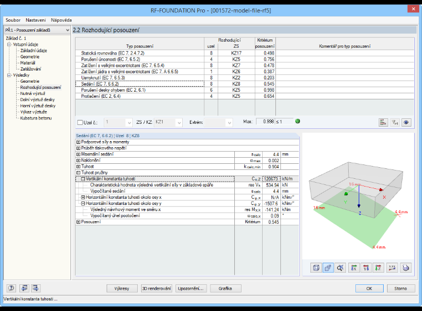Open the ZS / KZ dropdown

[x=179, y=123]
